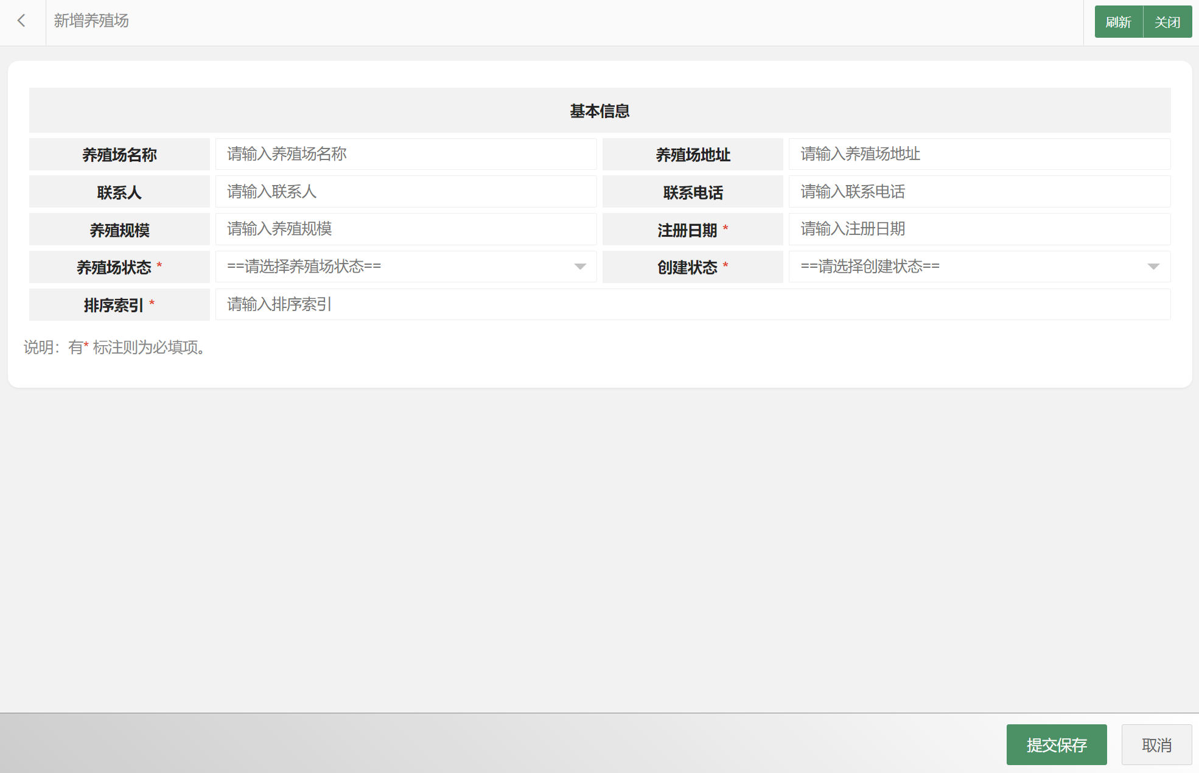
Task: Click the 说明 required-field note text
Action: (115, 348)
